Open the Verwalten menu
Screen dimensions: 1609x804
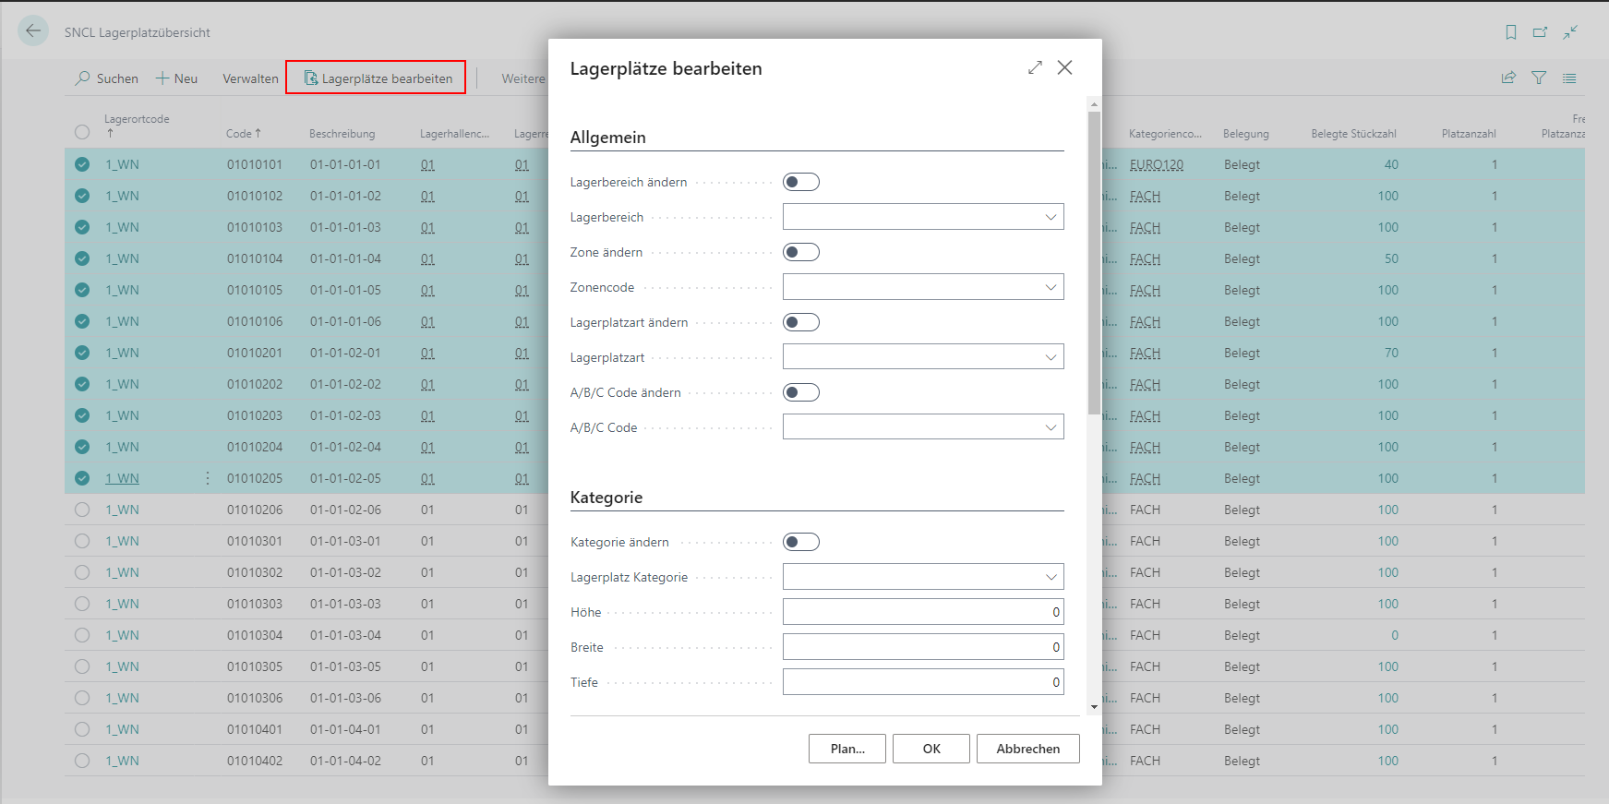[x=250, y=78]
